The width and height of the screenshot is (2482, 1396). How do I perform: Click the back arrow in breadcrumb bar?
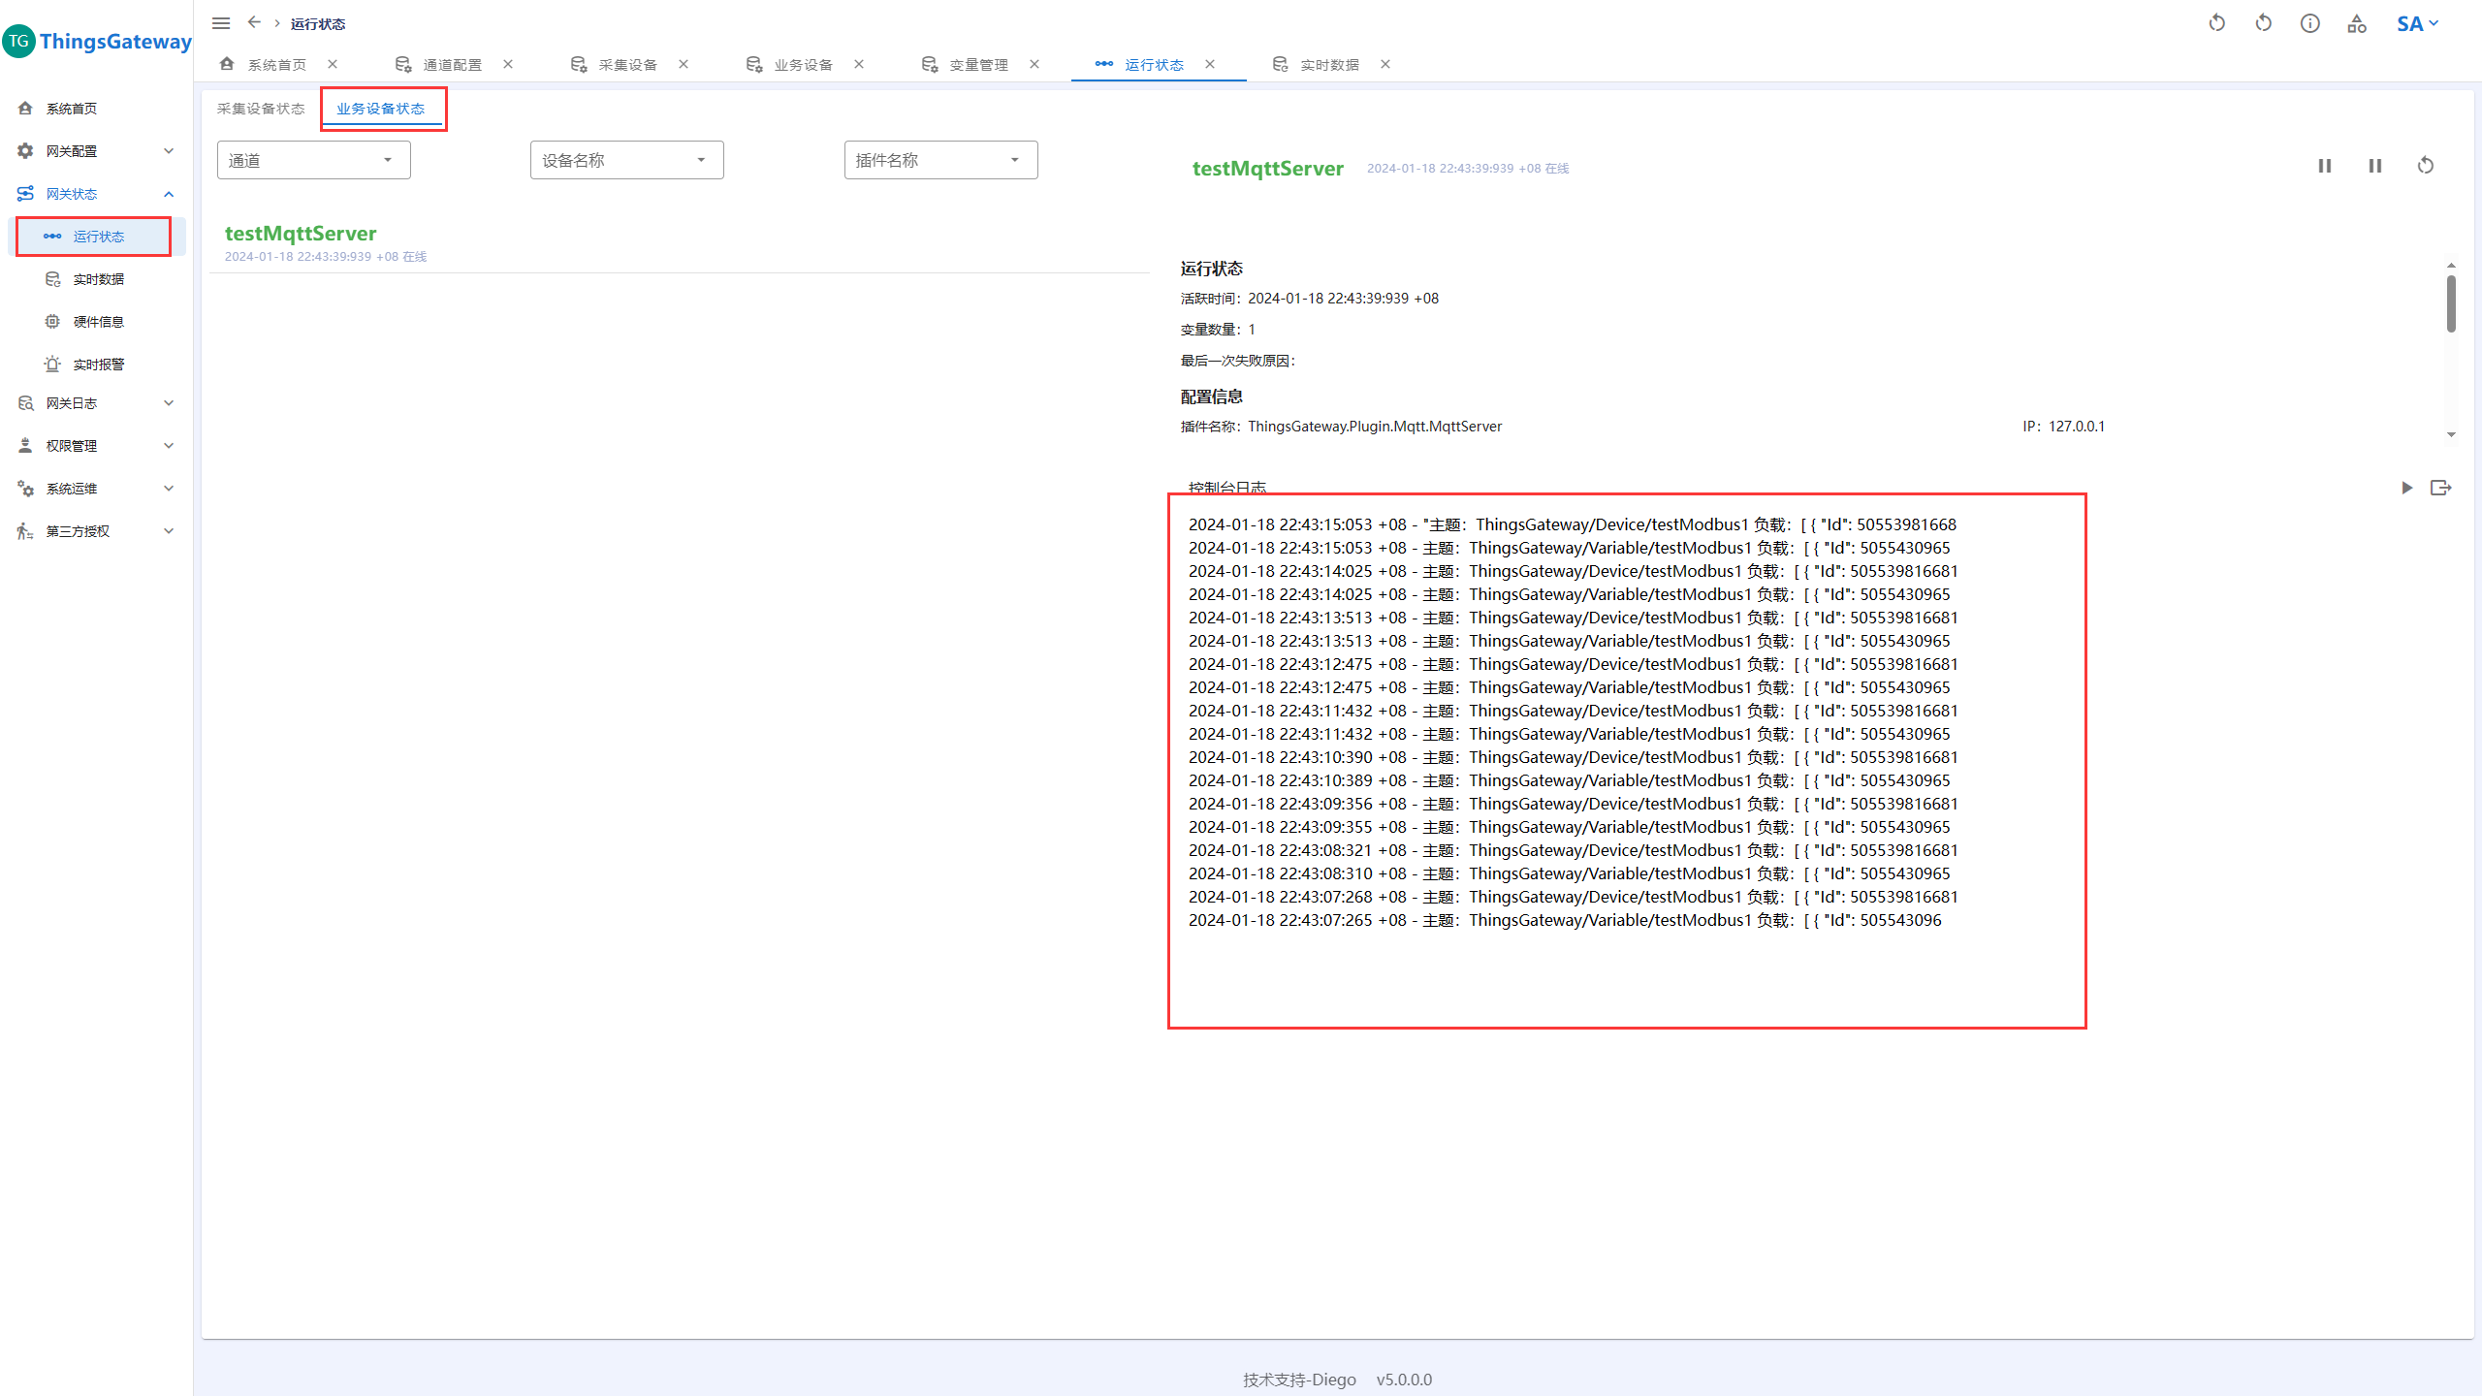tap(254, 22)
